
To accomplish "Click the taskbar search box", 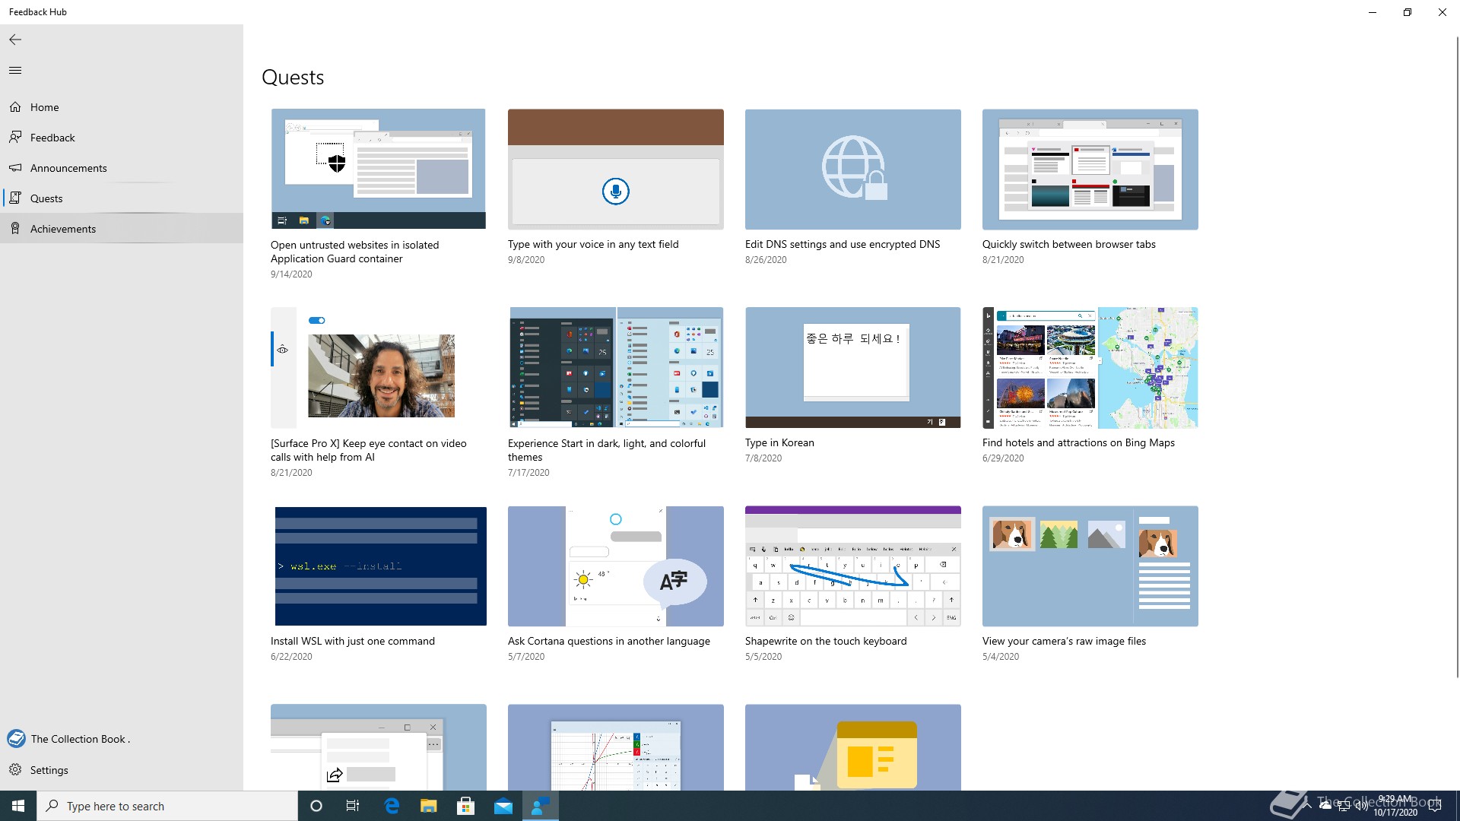I will [167, 806].
